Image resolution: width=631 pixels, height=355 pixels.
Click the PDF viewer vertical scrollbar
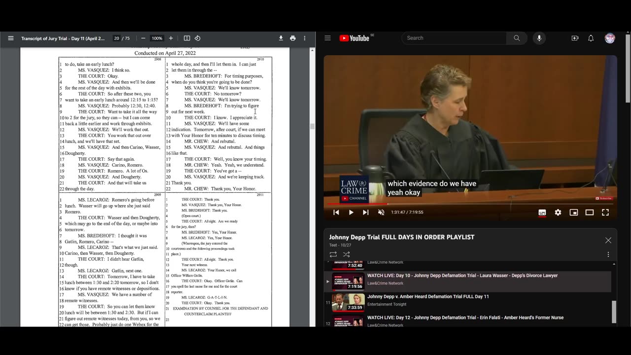(312, 126)
